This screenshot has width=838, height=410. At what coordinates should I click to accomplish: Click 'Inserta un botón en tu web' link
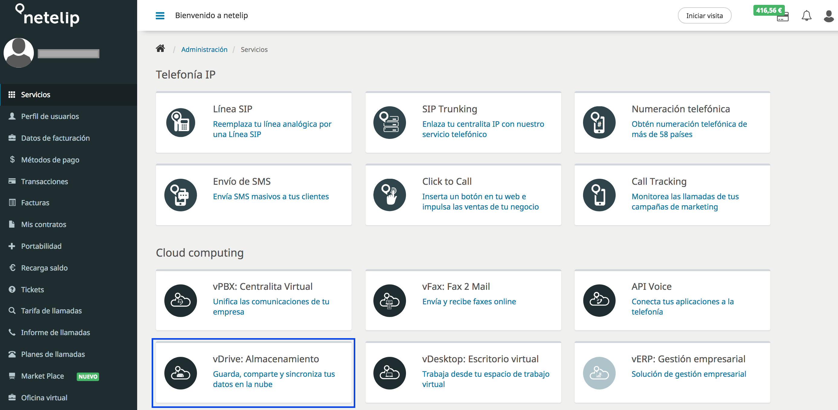480,202
